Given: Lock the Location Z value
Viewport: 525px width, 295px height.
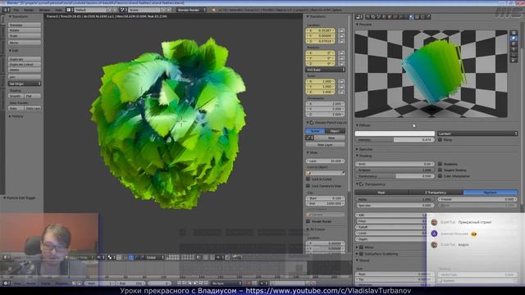Looking at the screenshot, I should tap(341, 41).
